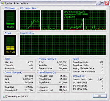Click the Nonpaged Limit value 210,964
Screen dimensions: 110x101
63,90
